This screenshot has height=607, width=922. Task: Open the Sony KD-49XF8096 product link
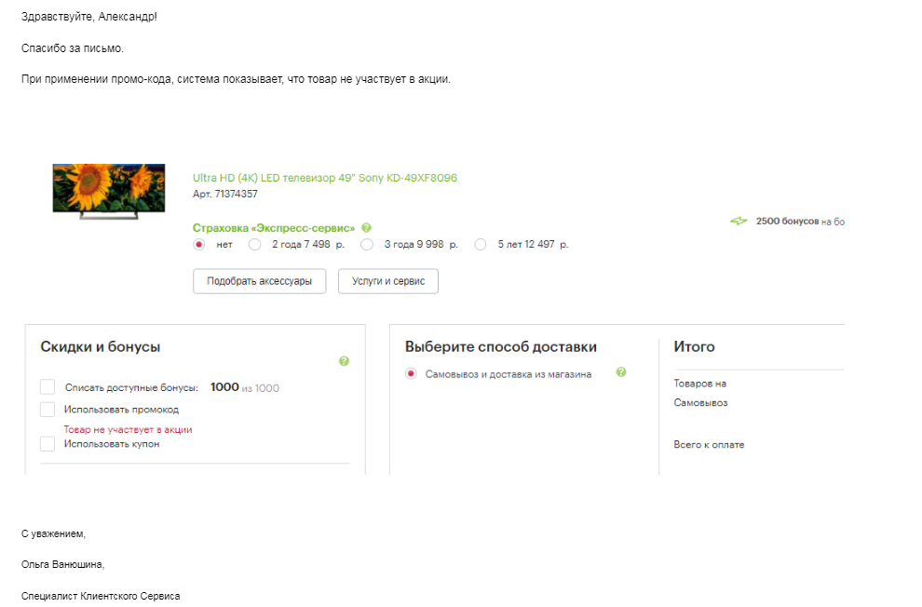pyautogui.click(x=324, y=178)
